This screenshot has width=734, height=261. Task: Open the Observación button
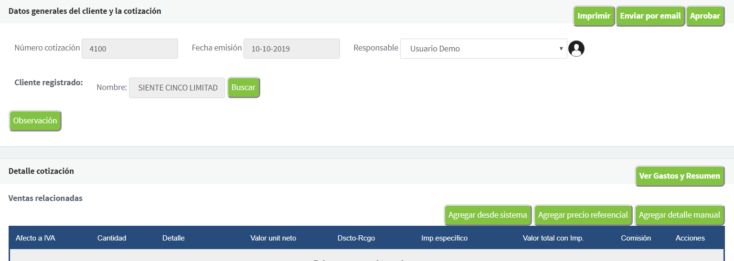coord(35,121)
